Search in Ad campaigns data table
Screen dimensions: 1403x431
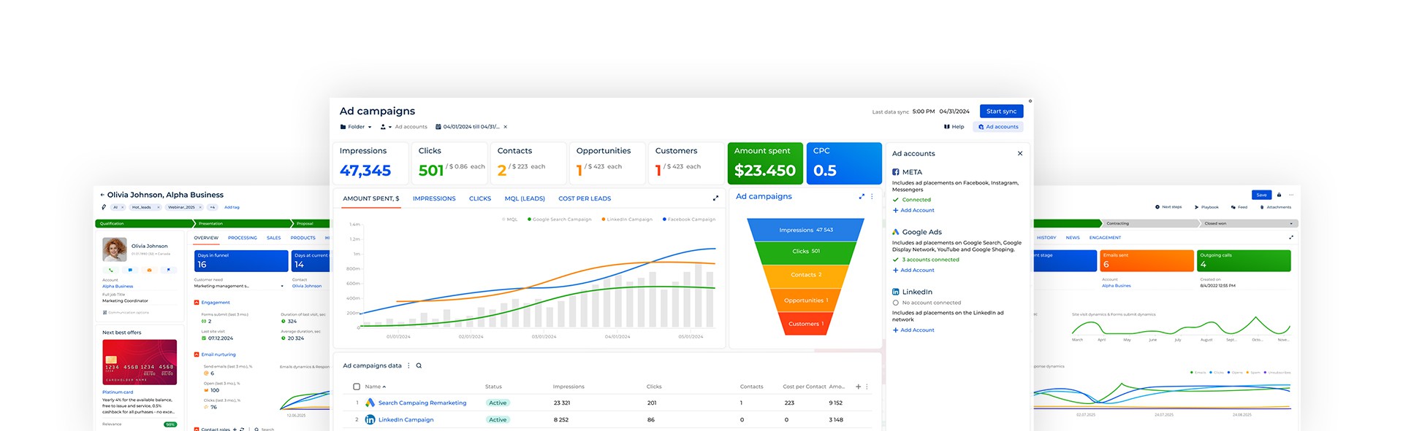pos(419,365)
